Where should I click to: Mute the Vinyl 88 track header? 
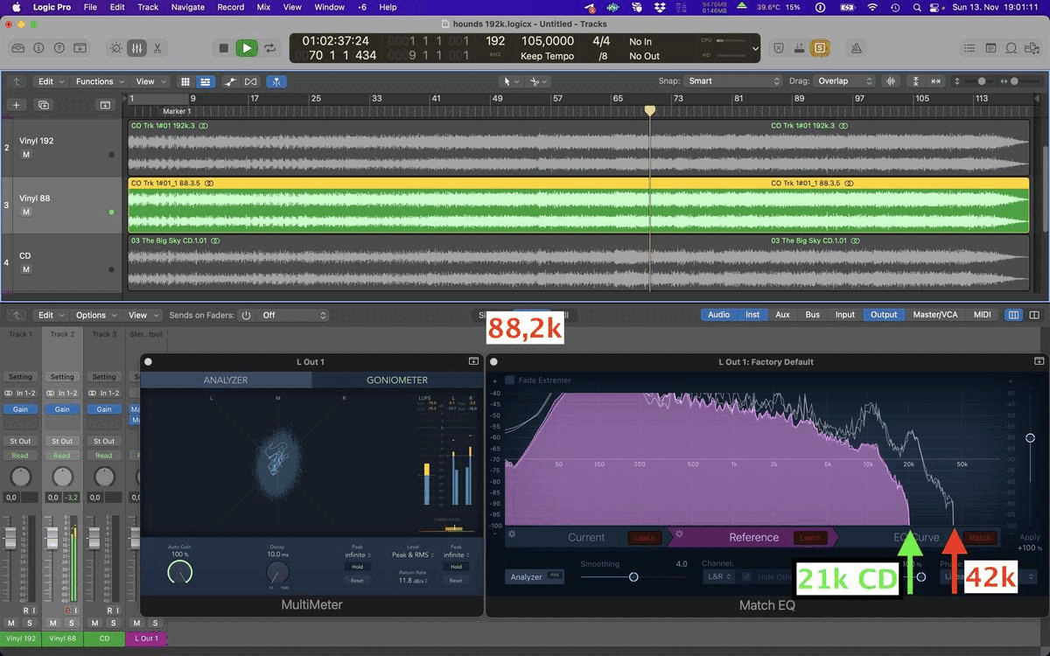(26, 212)
